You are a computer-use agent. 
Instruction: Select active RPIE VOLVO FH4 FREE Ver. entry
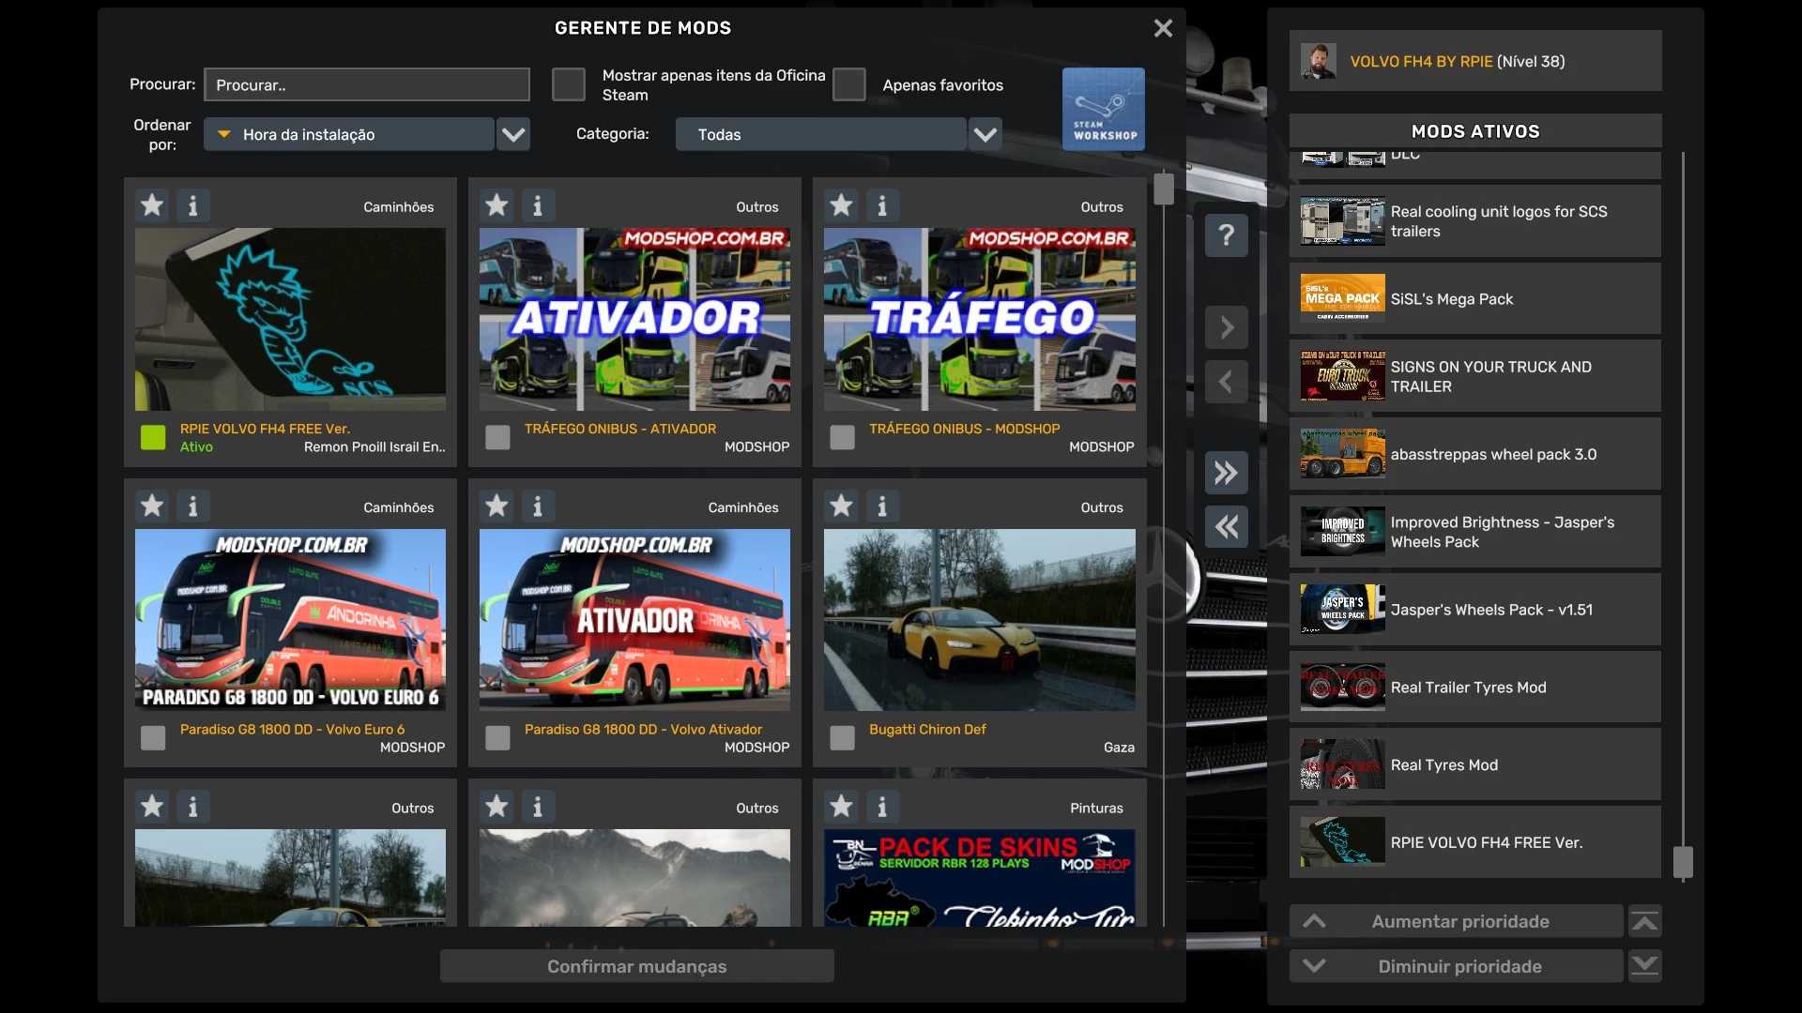pyautogui.click(x=1474, y=842)
